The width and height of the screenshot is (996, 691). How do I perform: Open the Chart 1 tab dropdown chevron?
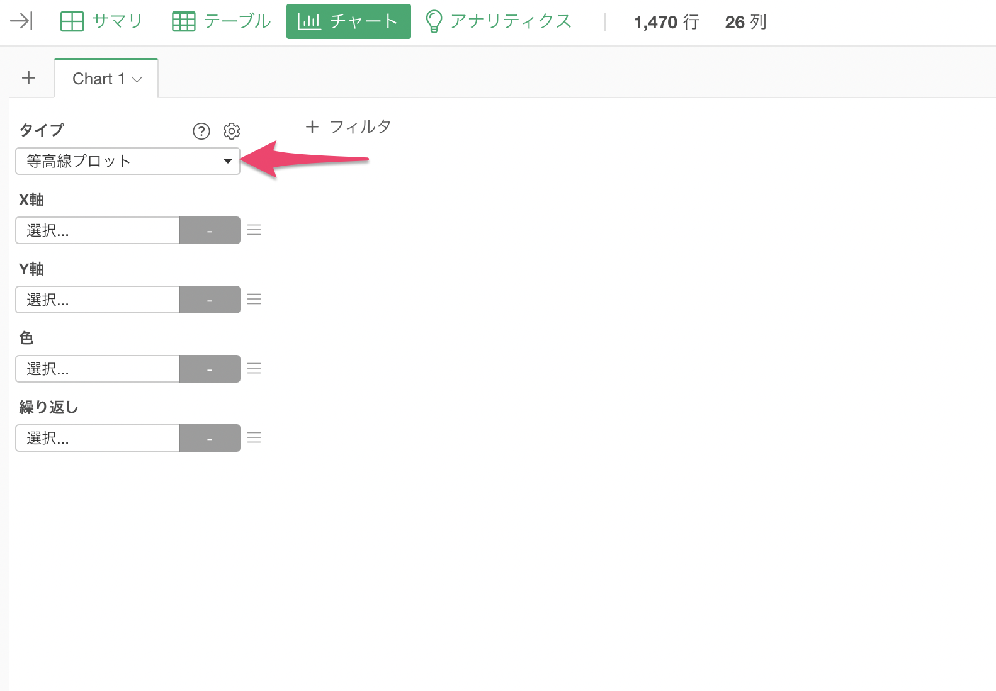coord(137,79)
